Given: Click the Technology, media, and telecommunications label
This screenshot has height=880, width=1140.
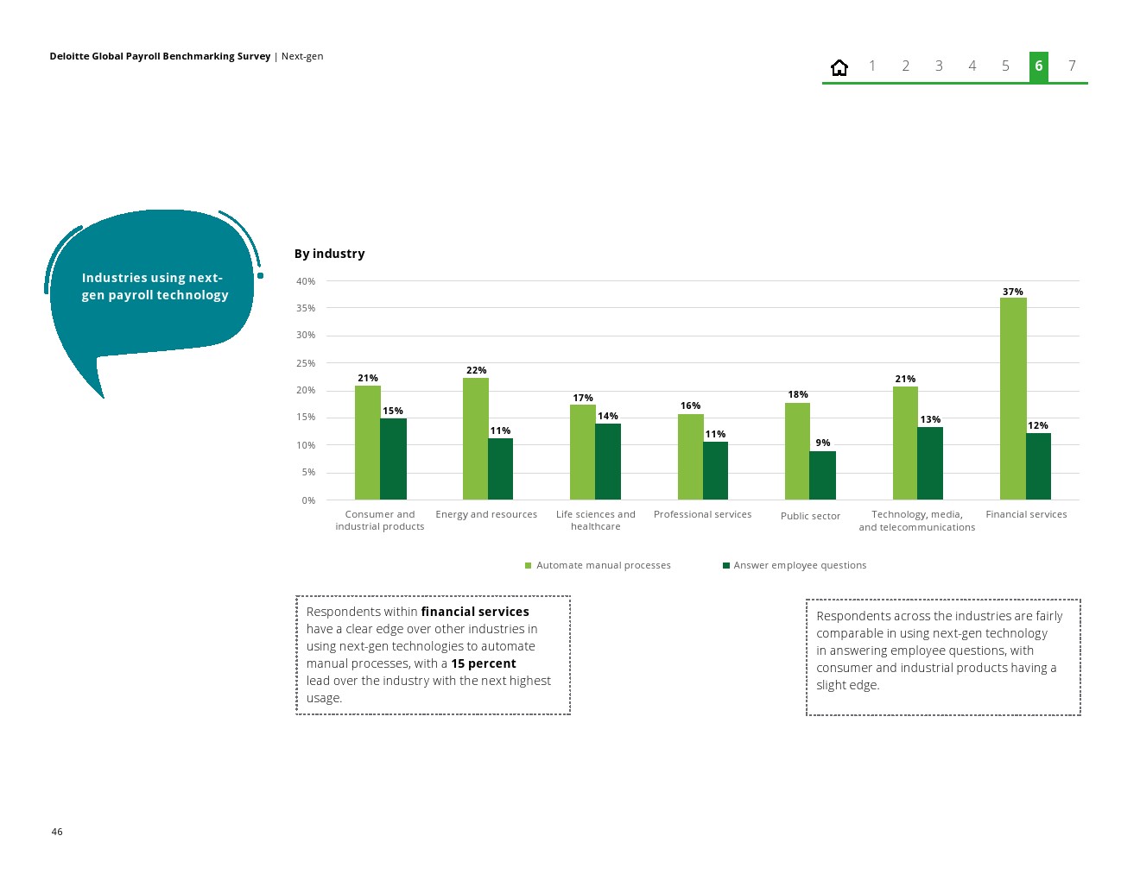Looking at the screenshot, I should 916,520.
